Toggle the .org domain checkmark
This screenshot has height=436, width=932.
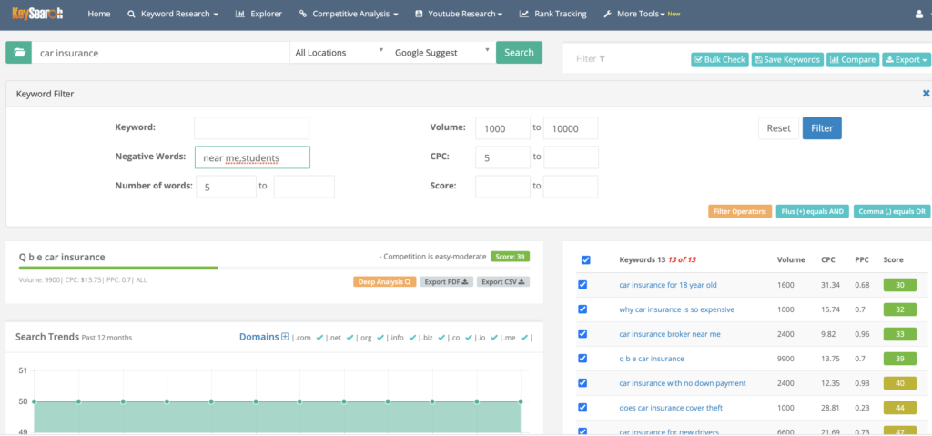pyautogui.click(x=380, y=338)
